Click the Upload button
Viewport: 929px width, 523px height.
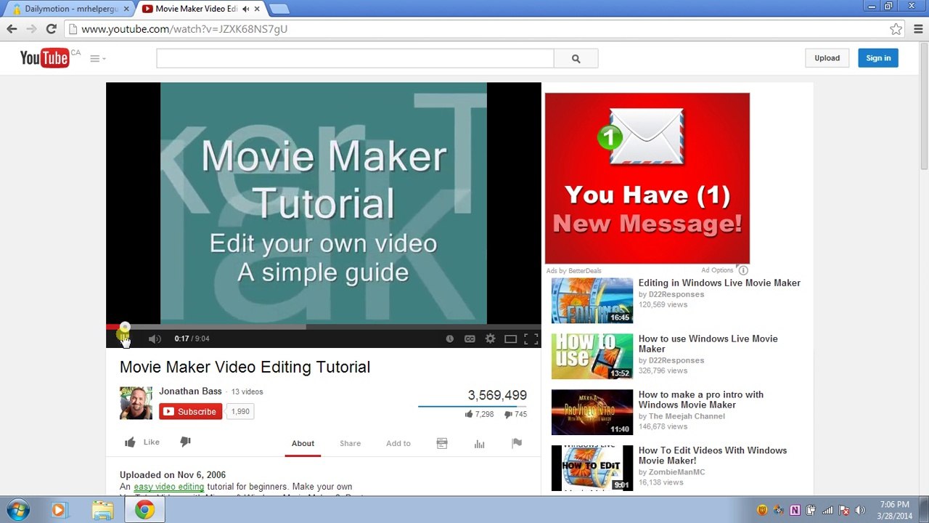pos(827,58)
